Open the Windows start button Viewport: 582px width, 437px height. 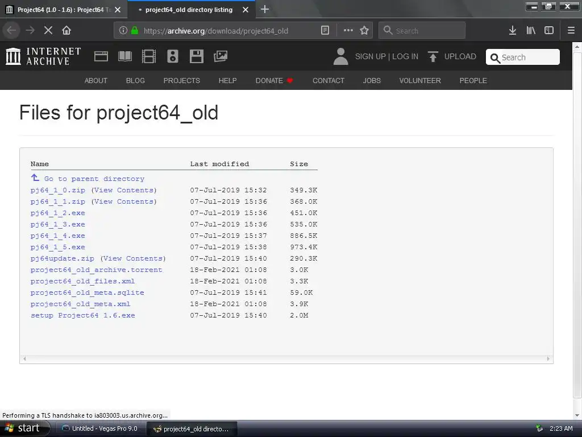coord(24,428)
